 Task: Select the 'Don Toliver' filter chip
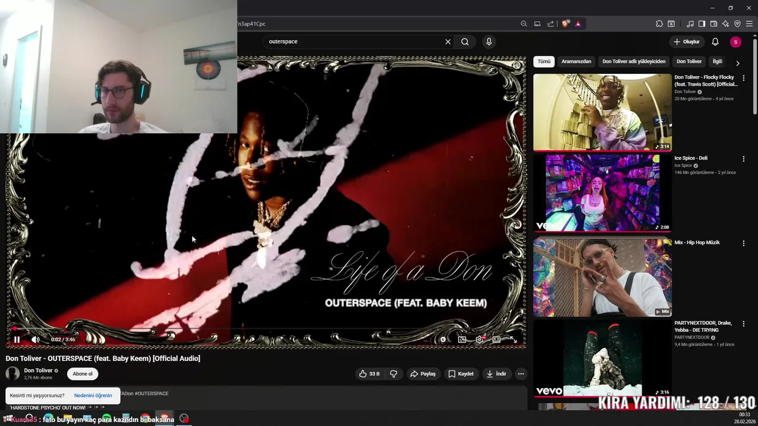pos(689,62)
